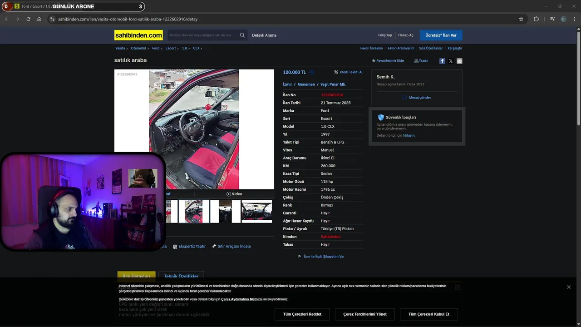581x327 pixels.
Task: Click Giriş Yap link
Action: (x=385, y=35)
